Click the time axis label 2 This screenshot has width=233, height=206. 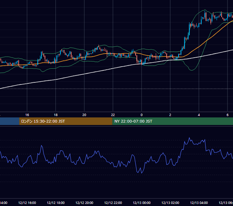pyautogui.click(x=170, y=115)
